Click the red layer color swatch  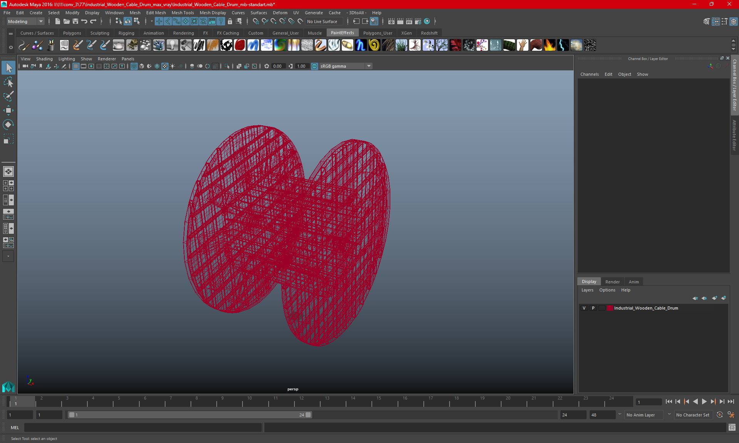pyautogui.click(x=610, y=308)
